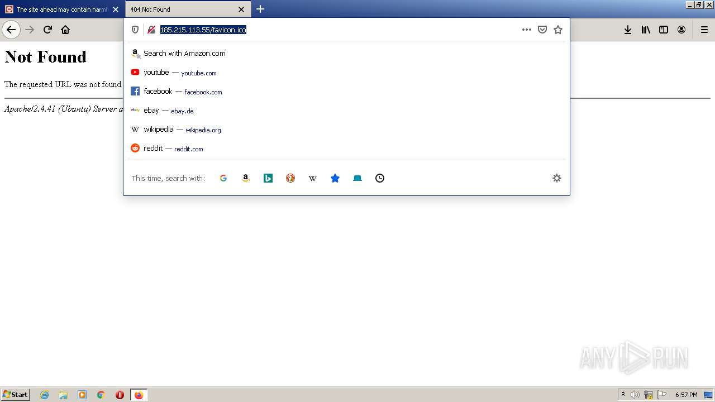Switch to the harmful site warning tab
Image resolution: width=715 pixels, height=402 pixels.
click(x=62, y=9)
